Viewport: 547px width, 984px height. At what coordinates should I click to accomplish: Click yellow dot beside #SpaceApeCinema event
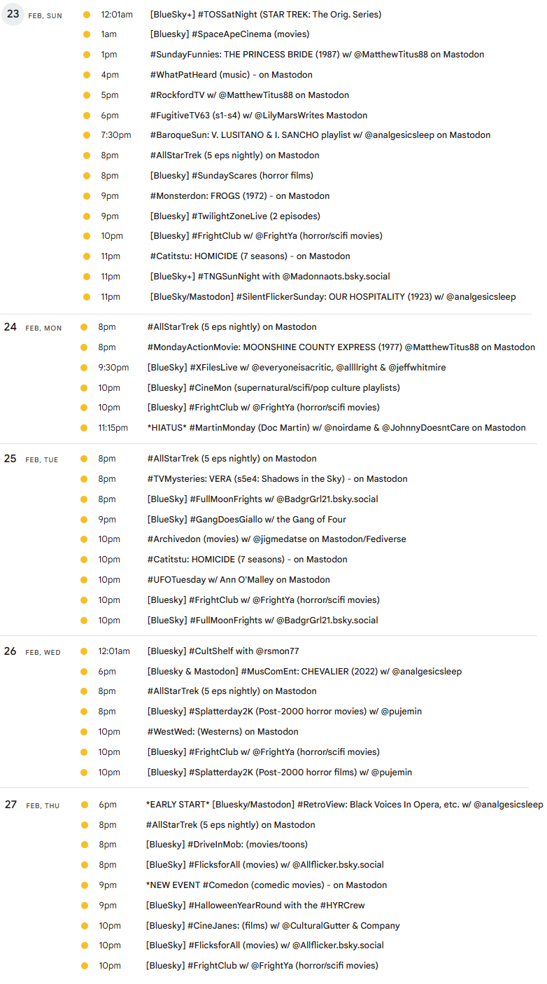pos(86,34)
